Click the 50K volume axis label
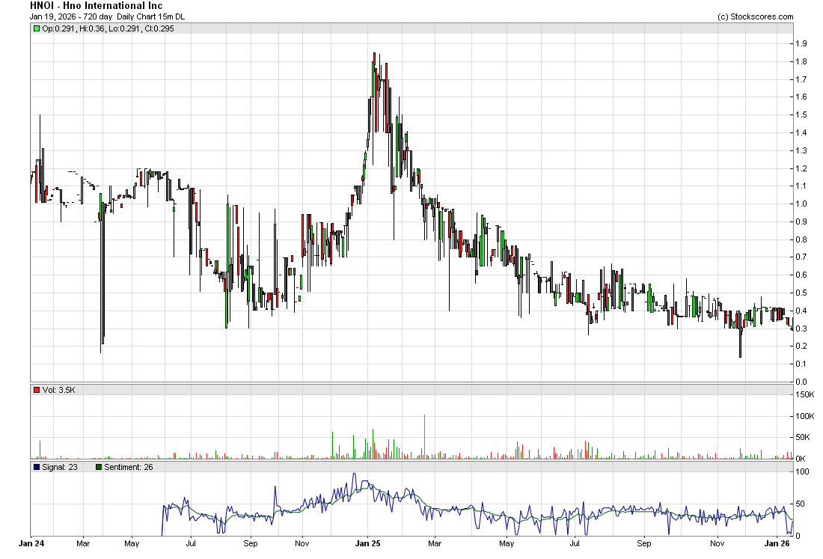Screen dimensions: 823x559 803,437
